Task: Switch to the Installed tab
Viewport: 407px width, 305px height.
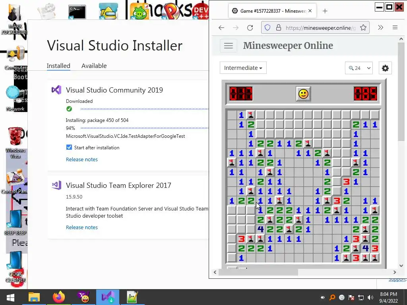Action: (x=58, y=66)
